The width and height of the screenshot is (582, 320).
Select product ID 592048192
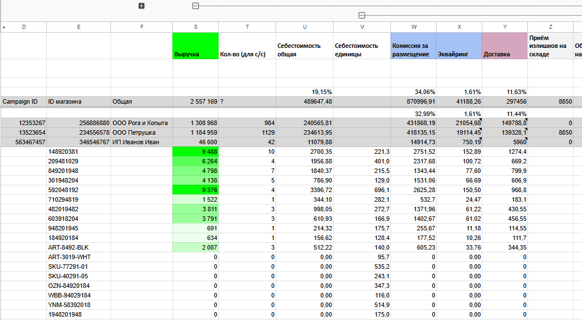tap(79, 190)
